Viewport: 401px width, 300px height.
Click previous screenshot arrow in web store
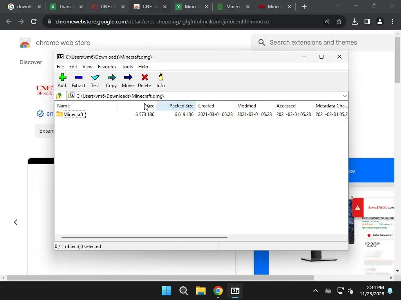point(16,222)
